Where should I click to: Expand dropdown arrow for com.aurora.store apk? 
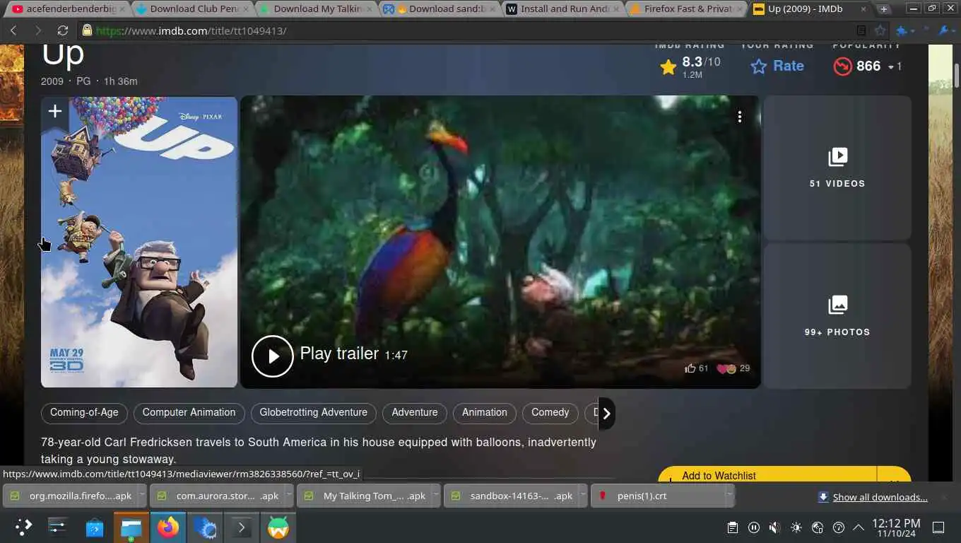tap(290, 496)
